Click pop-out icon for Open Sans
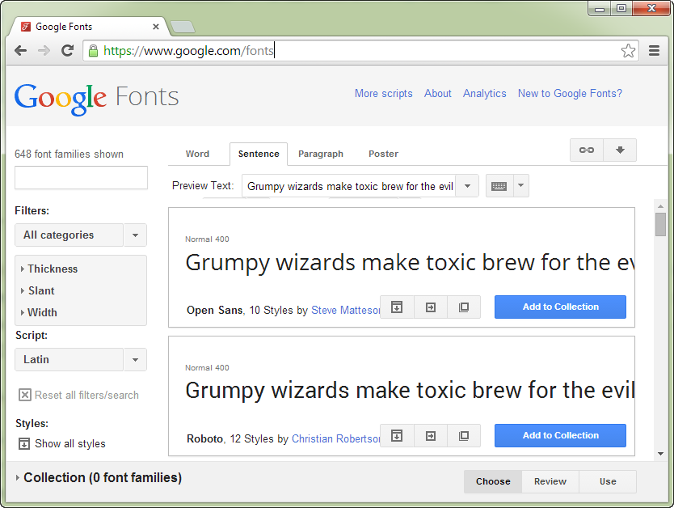The height and width of the screenshot is (508, 674). tap(464, 307)
